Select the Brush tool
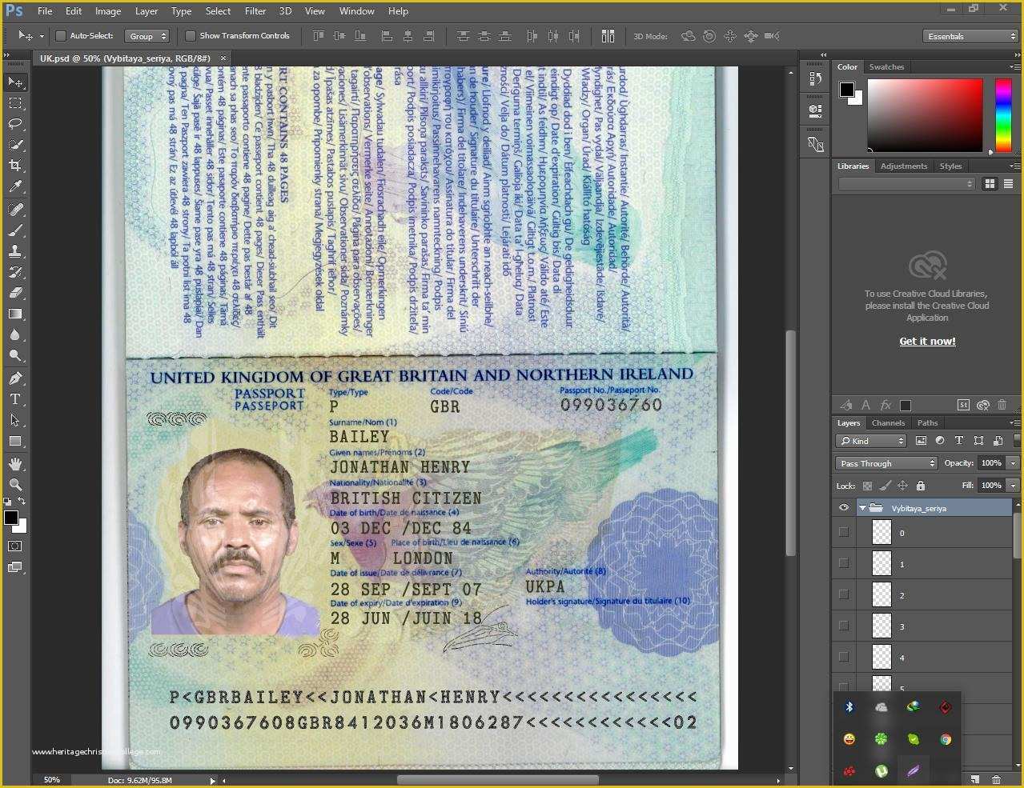 [x=15, y=230]
